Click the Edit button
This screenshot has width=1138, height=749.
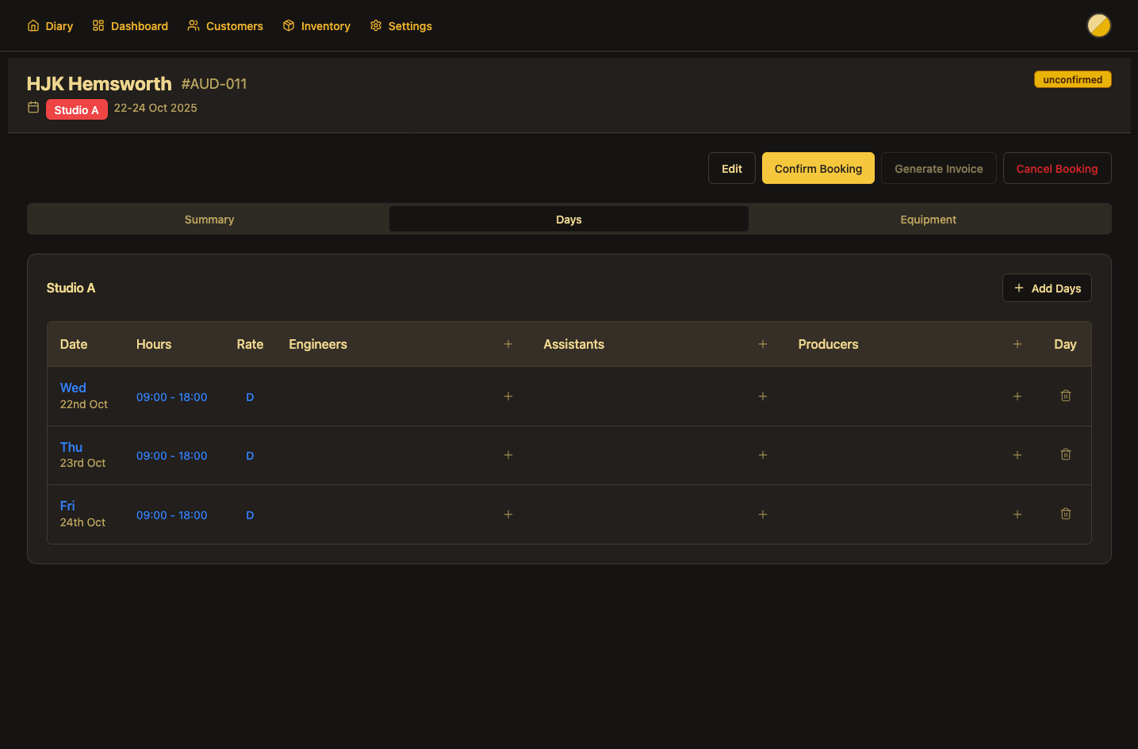point(731,168)
